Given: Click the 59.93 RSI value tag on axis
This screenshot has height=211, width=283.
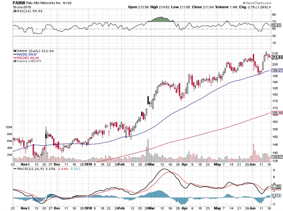Looking at the screenshot, I should point(276,25).
